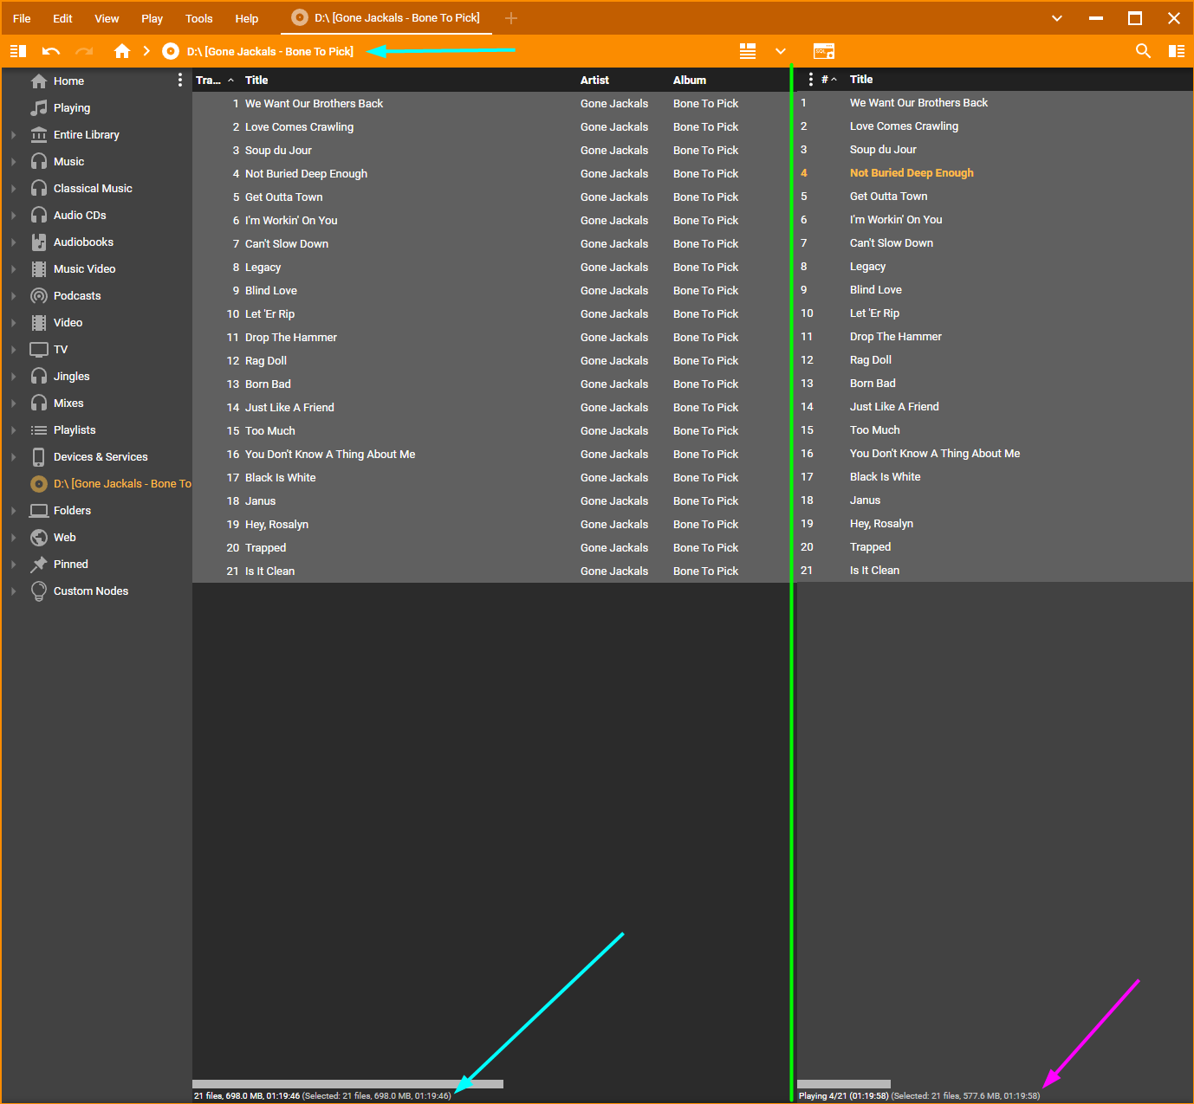Click the undo navigation arrow

[51, 51]
